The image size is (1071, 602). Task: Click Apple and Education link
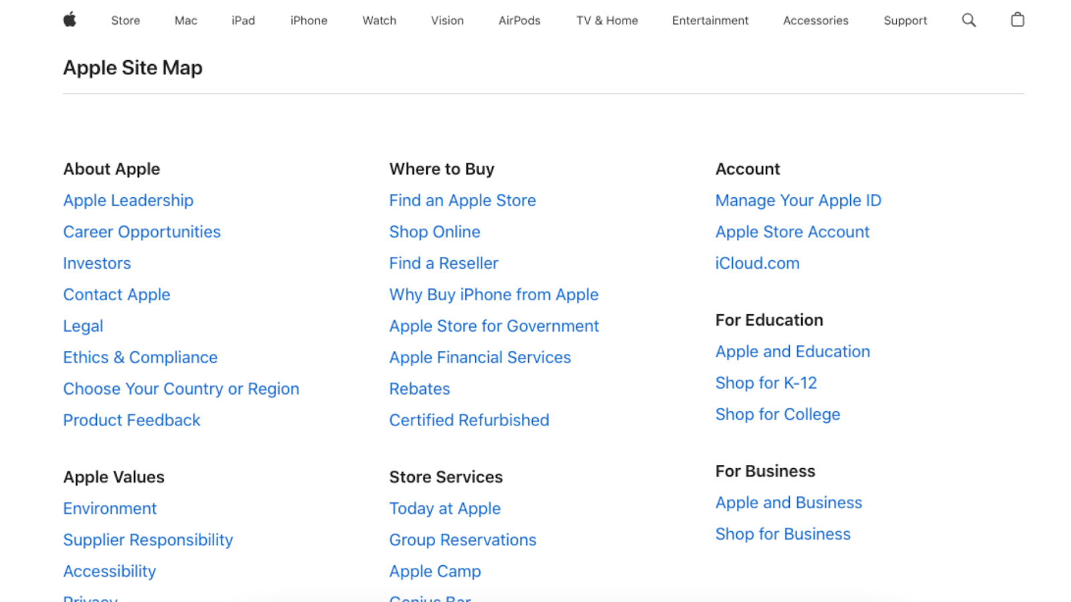pos(793,352)
